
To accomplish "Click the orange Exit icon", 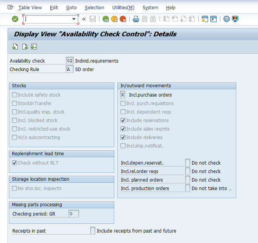I will click(x=114, y=19).
